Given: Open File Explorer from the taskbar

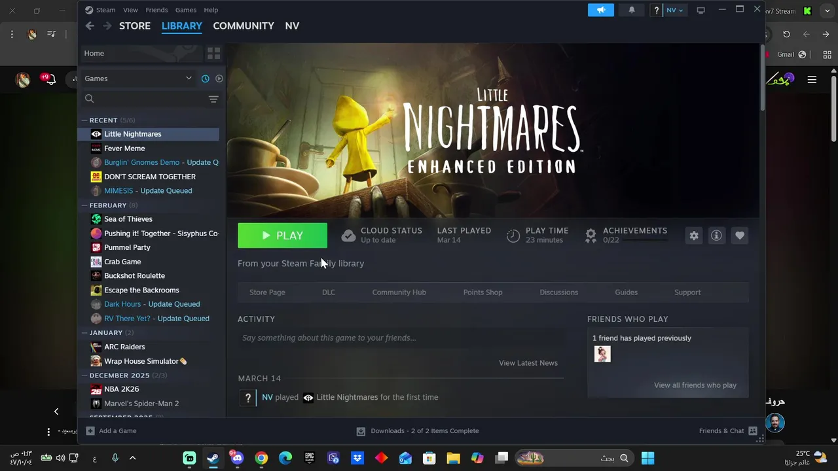Looking at the screenshot, I should pos(453,458).
